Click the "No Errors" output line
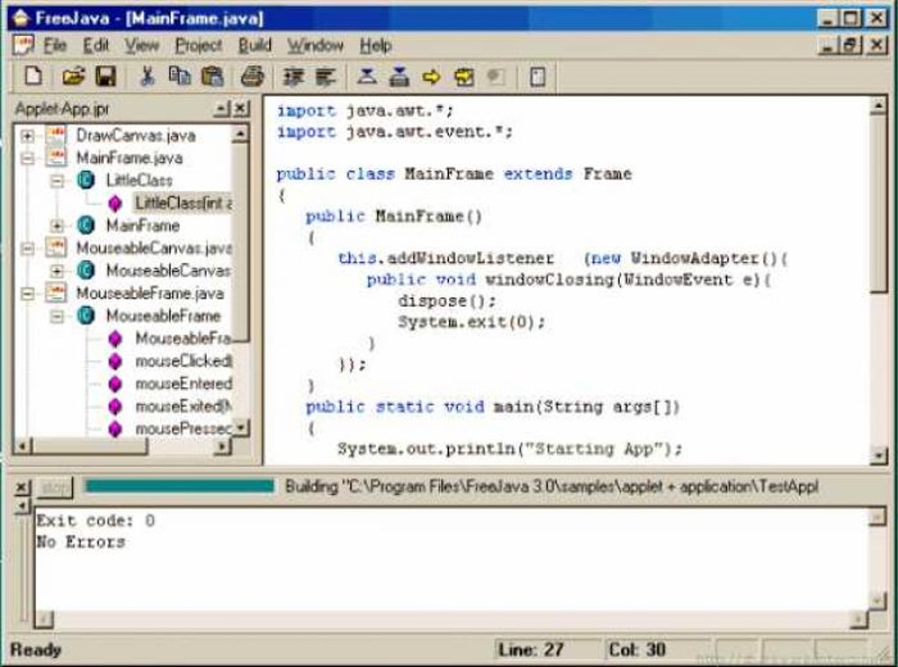The height and width of the screenshot is (667, 898). [x=81, y=542]
